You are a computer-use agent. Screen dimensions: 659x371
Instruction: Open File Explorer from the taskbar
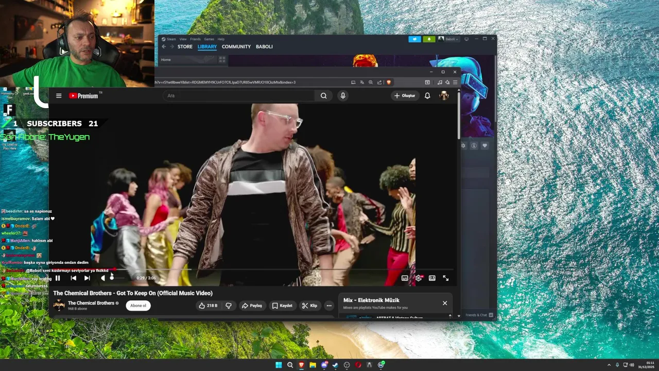(x=313, y=365)
